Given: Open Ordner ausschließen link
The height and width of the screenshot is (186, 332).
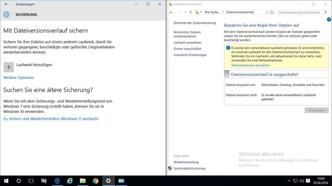Looking at the screenshot, I should (188, 49).
